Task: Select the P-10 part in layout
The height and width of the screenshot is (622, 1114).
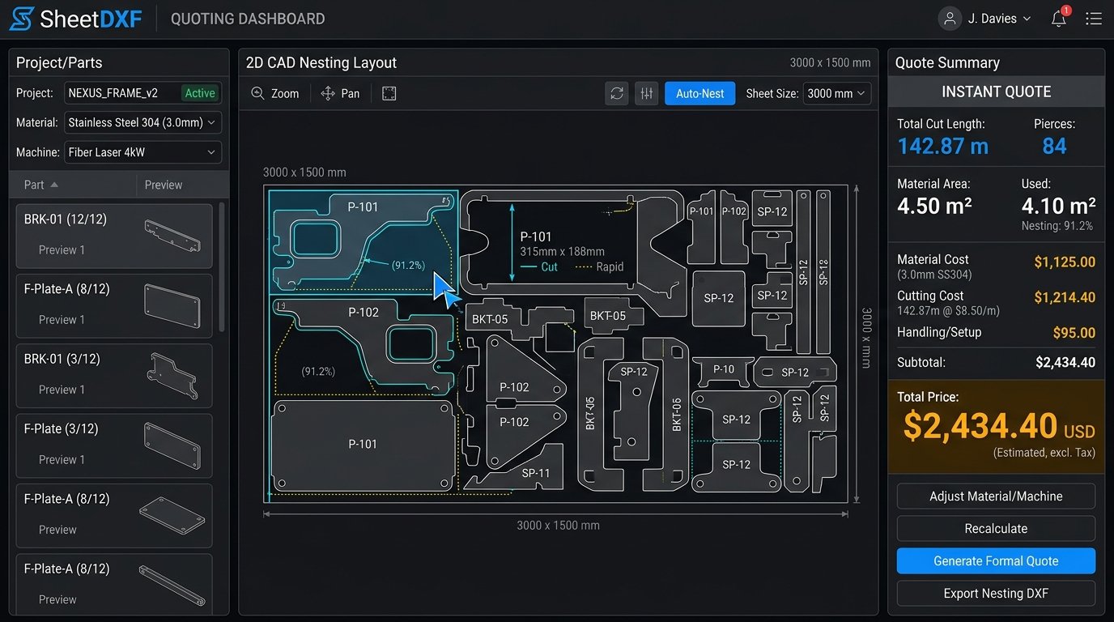Action: (724, 369)
